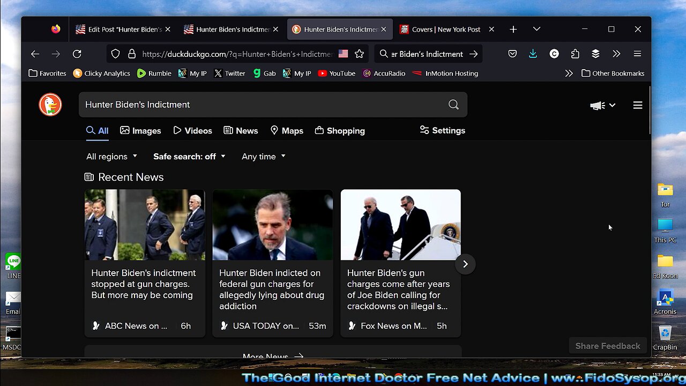Open the Firefox downloads panel
This screenshot has width=686, height=386.
tap(533, 54)
